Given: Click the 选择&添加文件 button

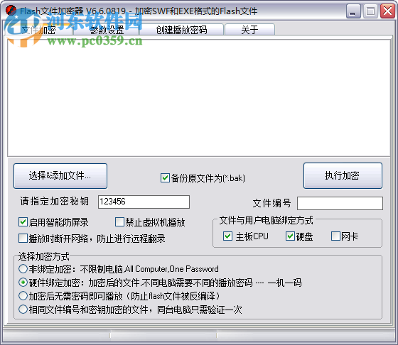Looking at the screenshot, I should (x=60, y=176).
